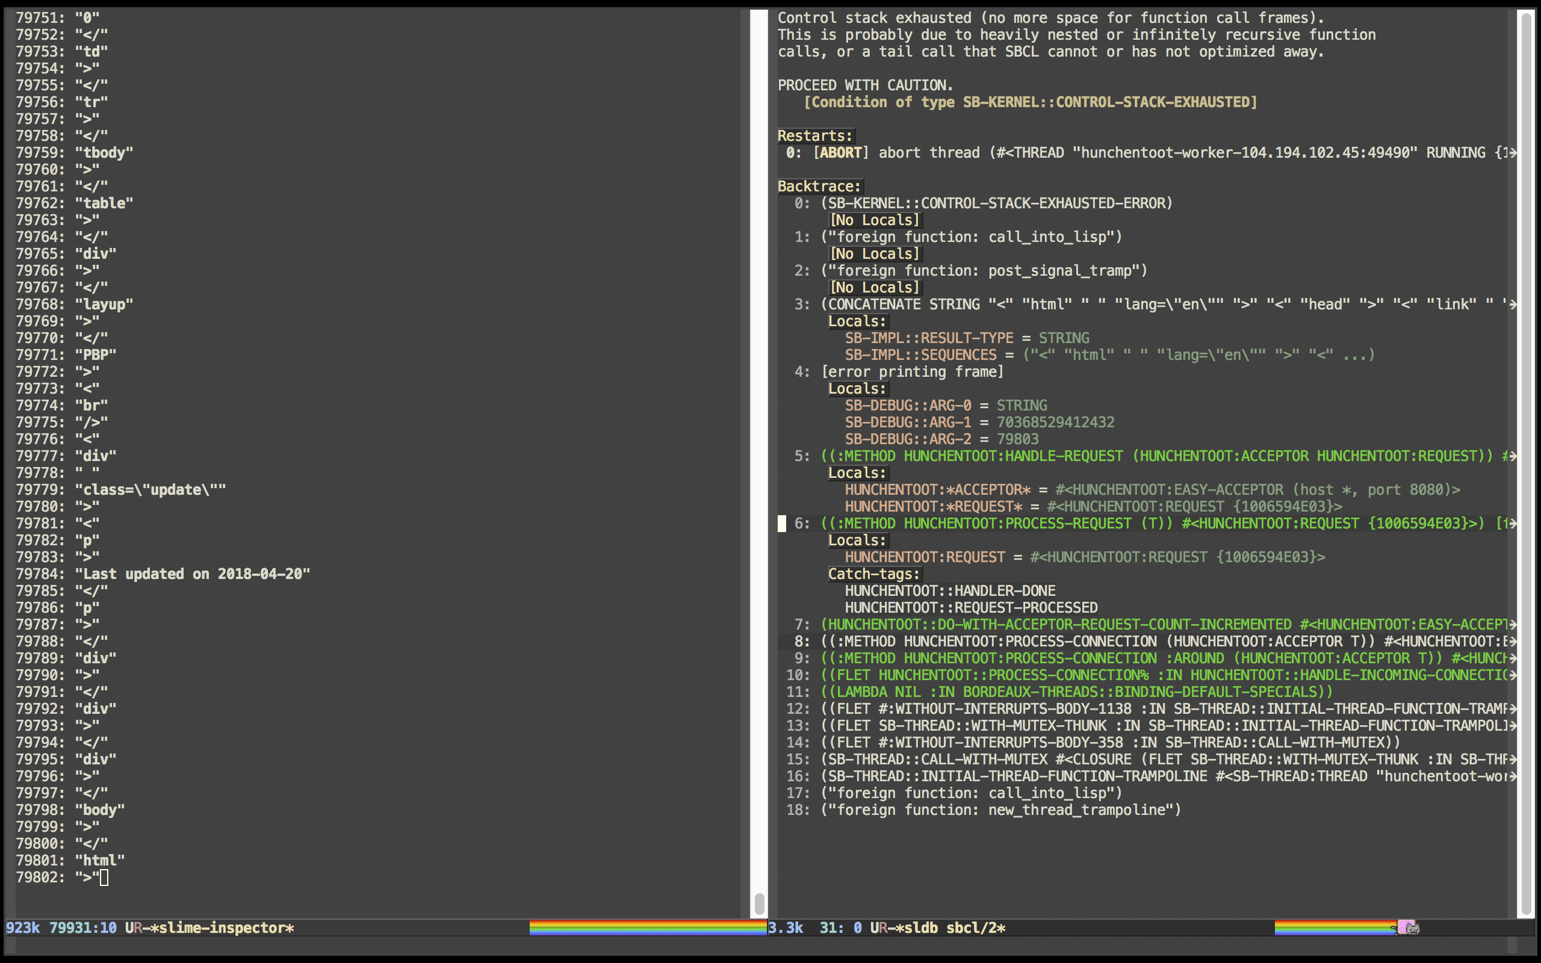This screenshot has height=963, width=1541.
Task: Inspect *ACCEPTOR* EASY-ACCEPTOR port 8080 value
Action: pos(1257,490)
